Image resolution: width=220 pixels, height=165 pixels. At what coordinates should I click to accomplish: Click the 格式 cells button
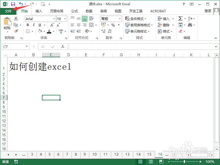165,31
